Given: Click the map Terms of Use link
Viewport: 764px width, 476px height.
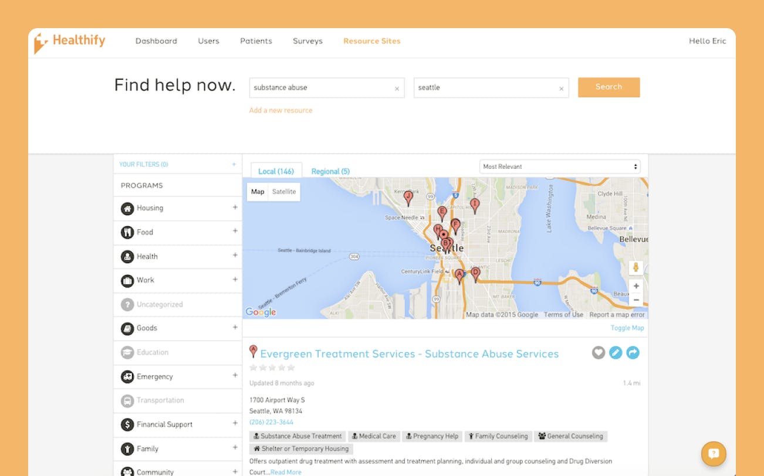Looking at the screenshot, I should (563, 315).
